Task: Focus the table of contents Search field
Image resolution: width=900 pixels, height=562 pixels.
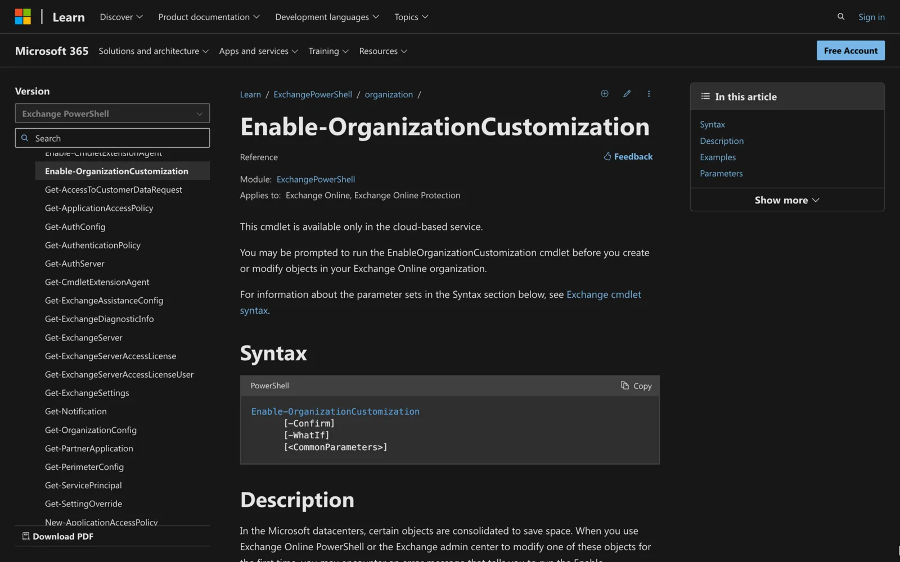Action: pyautogui.click(x=112, y=138)
